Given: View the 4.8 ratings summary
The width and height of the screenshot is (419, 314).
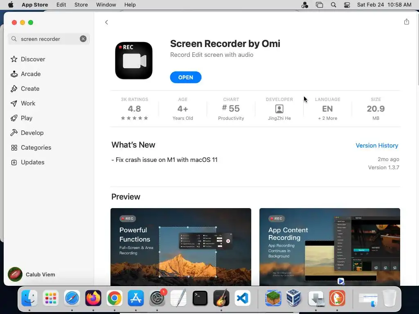Looking at the screenshot, I should 134,109.
